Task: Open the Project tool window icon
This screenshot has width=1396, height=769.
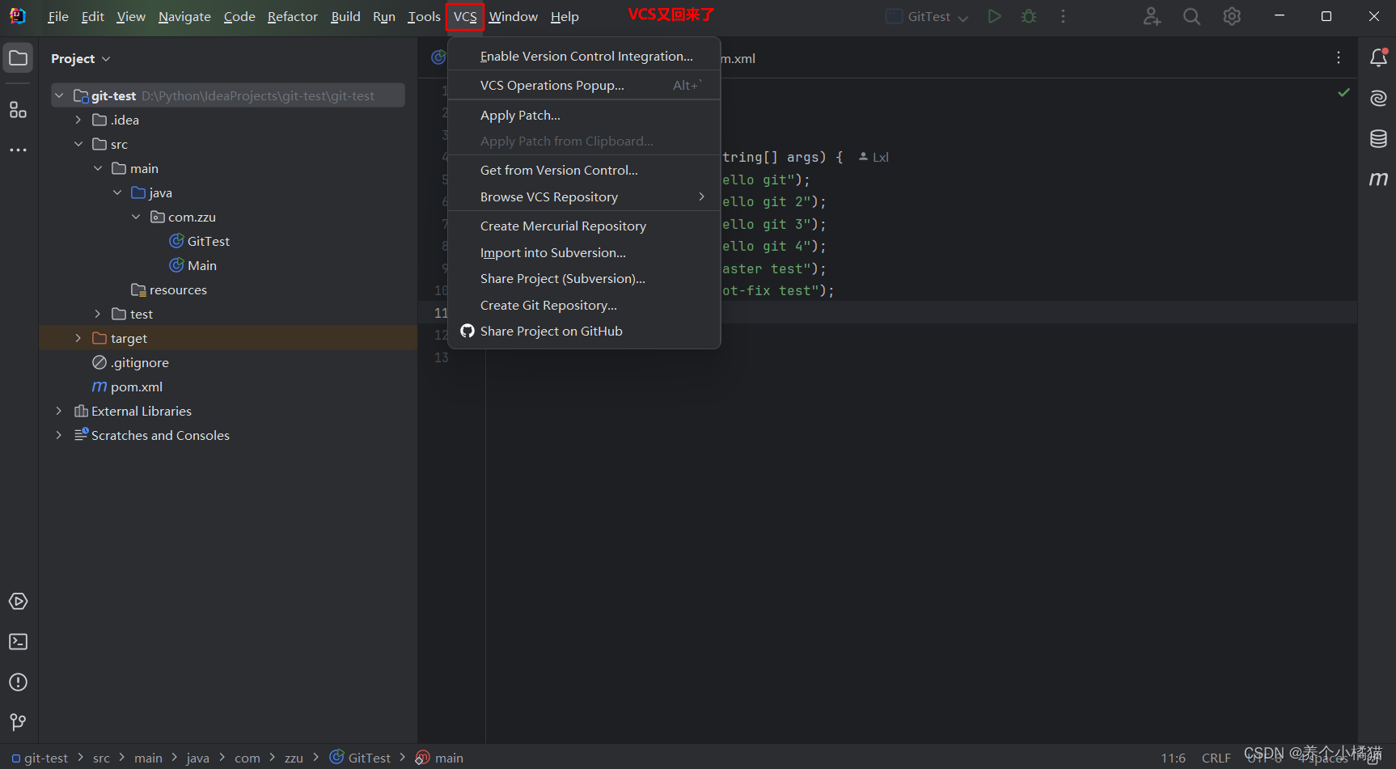Action: tap(18, 58)
